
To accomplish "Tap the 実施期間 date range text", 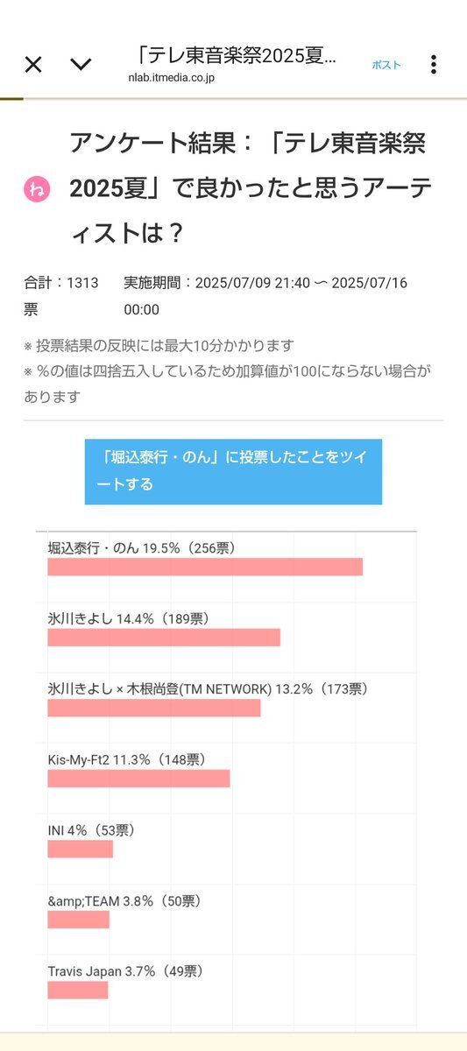I will 265,296.
